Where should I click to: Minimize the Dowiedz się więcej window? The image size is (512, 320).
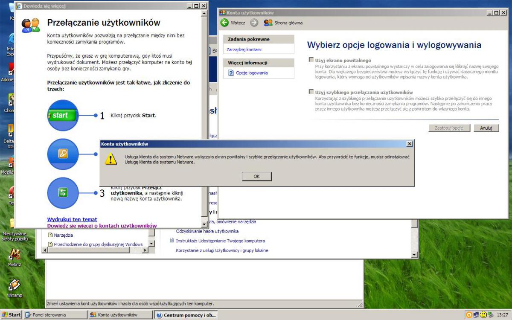tap(189, 6)
